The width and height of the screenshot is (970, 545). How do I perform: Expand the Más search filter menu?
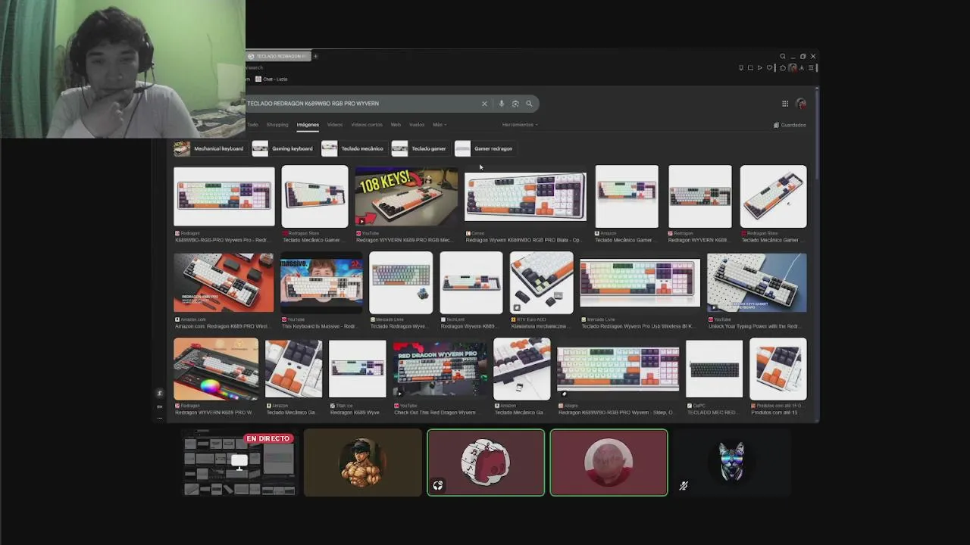(440, 125)
